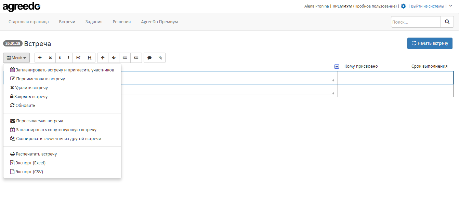Select the checkmark task item icon
The width and height of the screenshot is (459, 204).
(78, 58)
